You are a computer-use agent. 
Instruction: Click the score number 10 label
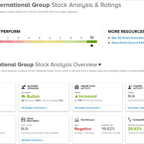tap(92, 38)
